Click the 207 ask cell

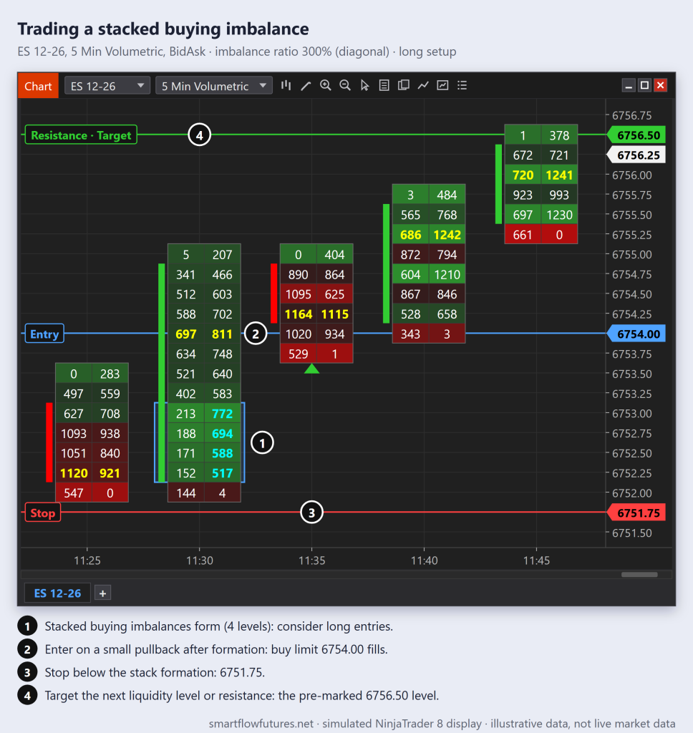coord(223,255)
